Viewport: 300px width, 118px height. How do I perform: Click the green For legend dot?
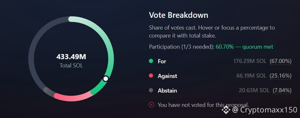pyautogui.click(x=151, y=61)
